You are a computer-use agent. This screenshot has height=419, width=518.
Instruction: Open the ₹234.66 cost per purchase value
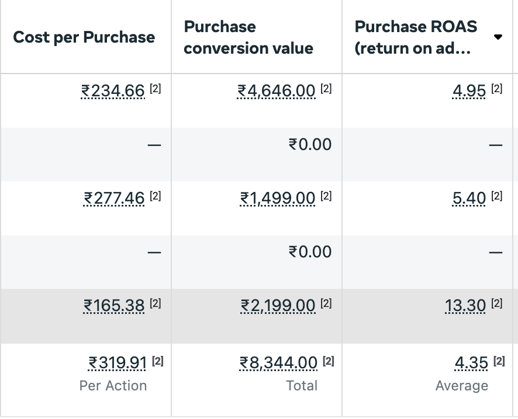[x=112, y=91]
